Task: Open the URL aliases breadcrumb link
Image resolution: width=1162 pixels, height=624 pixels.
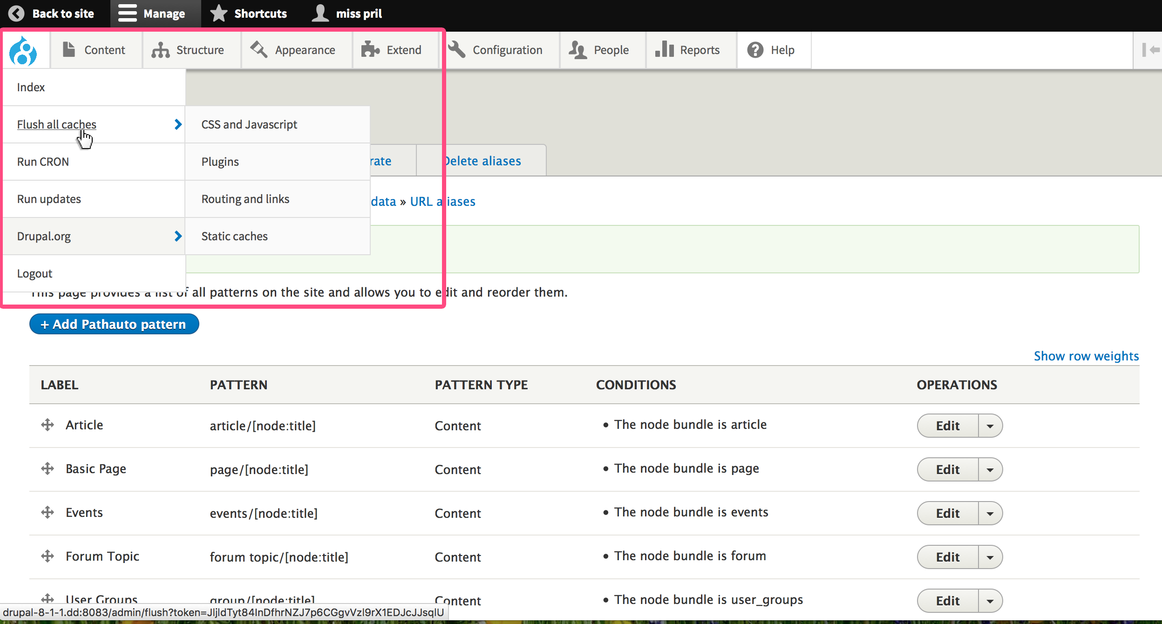Action: click(x=442, y=201)
